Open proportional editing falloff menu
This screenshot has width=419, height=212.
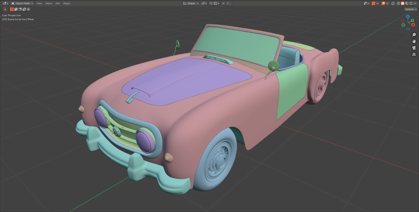(x=229, y=3)
